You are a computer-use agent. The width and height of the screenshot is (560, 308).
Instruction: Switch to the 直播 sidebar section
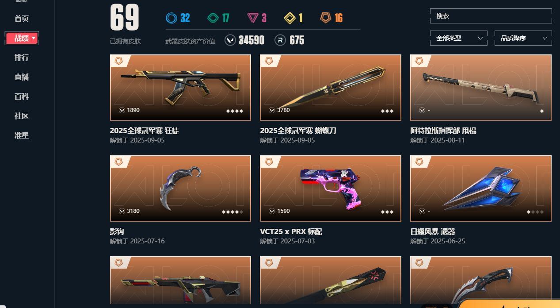click(22, 77)
